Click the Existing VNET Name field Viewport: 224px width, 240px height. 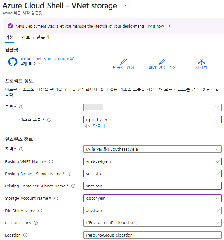click(153, 161)
